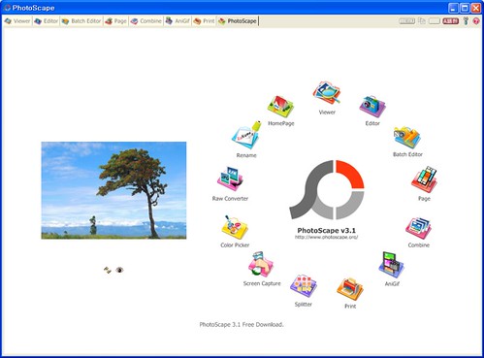Launch the AniGif icon in the circle
The image size is (484, 358).
(391, 265)
